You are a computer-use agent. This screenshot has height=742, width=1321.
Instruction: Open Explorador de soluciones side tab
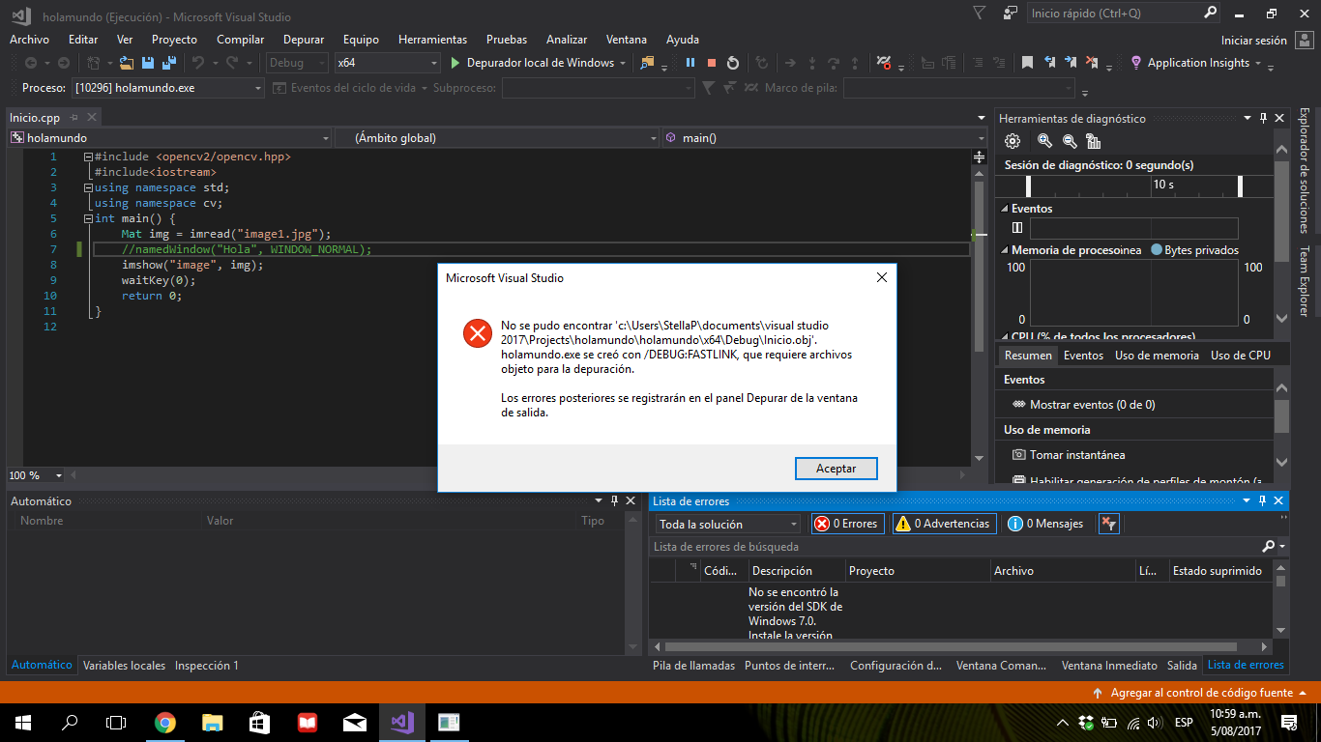pyautogui.click(x=1305, y=171)
